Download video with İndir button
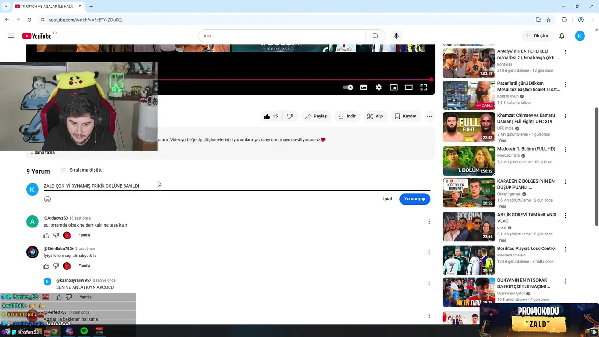599x337 pixels. pyautogui.click(x=347, y=116)
